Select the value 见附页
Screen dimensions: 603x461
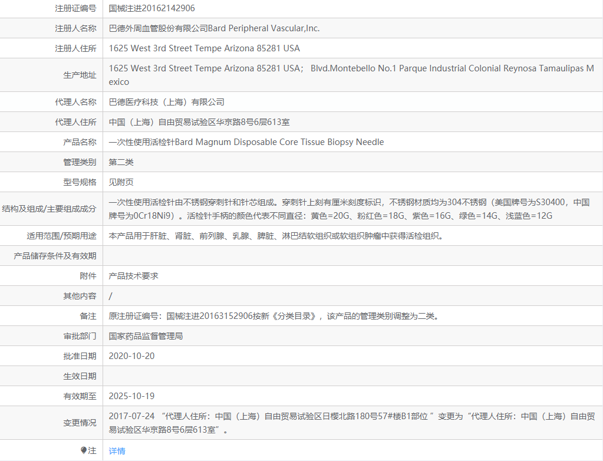click(x=121, y=182)
